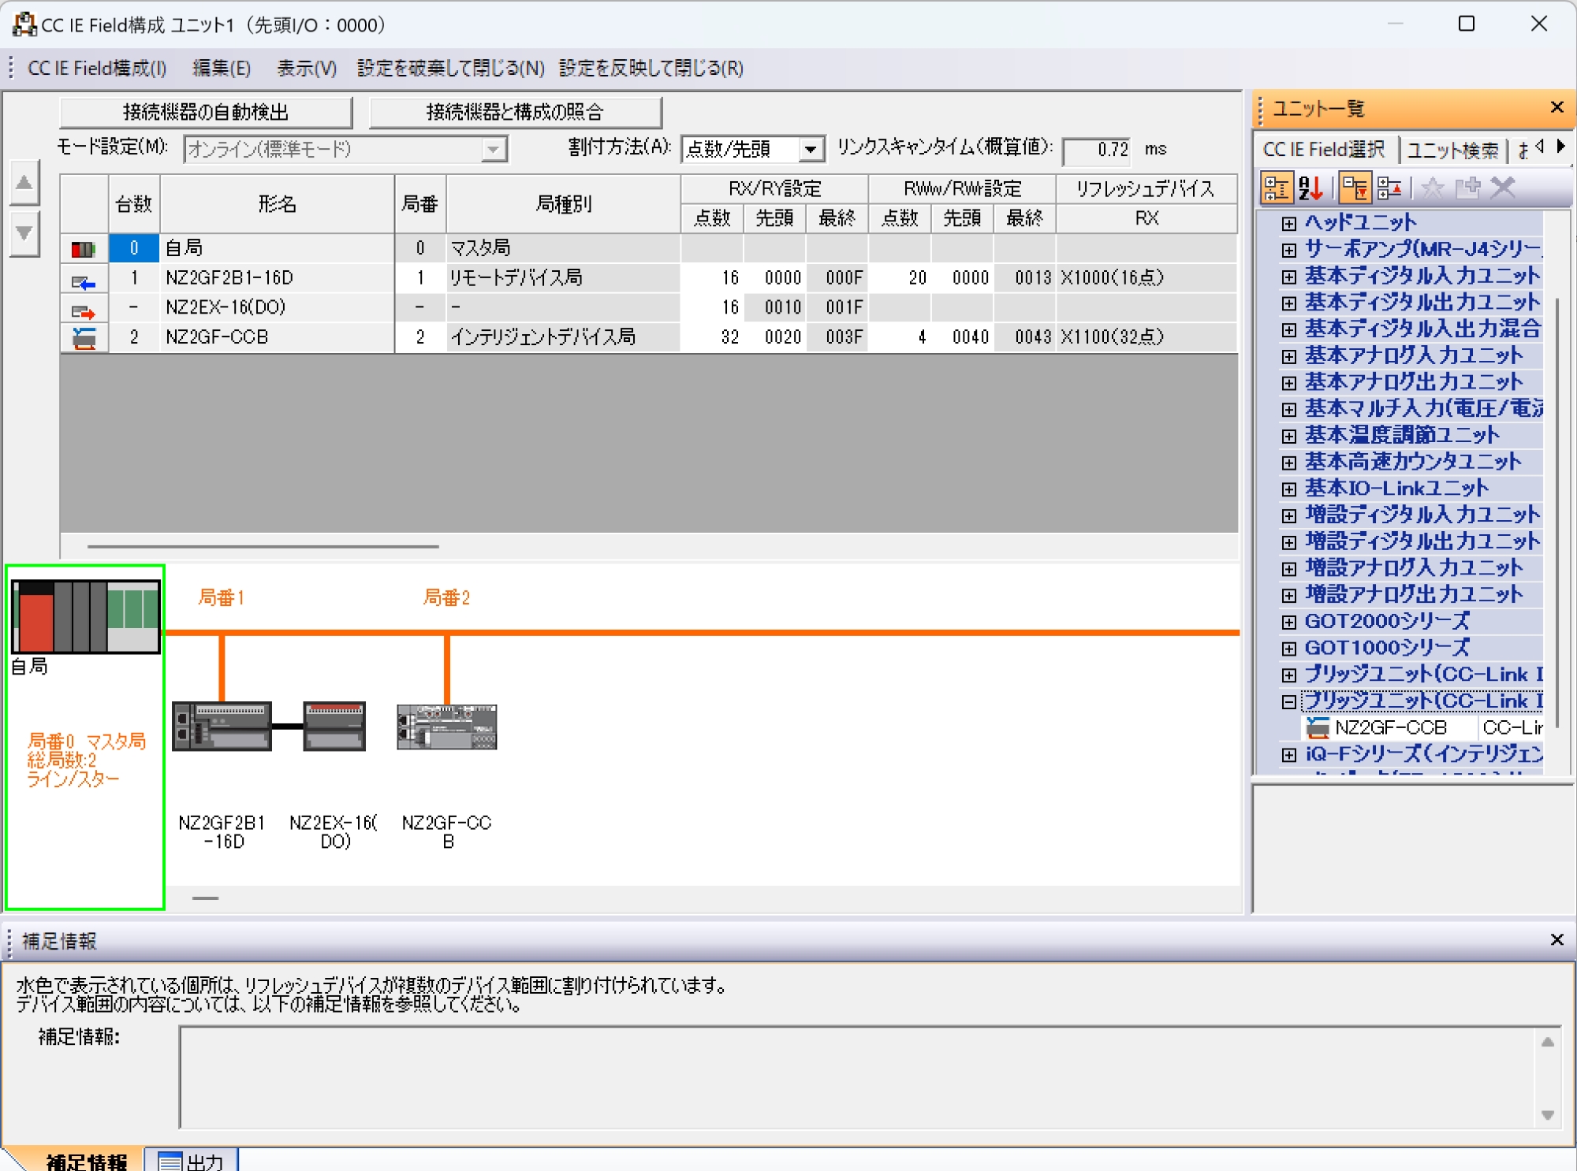Toggle the expand-items display icon
The height and width of the screenshot is (1171, 1577).
click(x=1389, y=188)
